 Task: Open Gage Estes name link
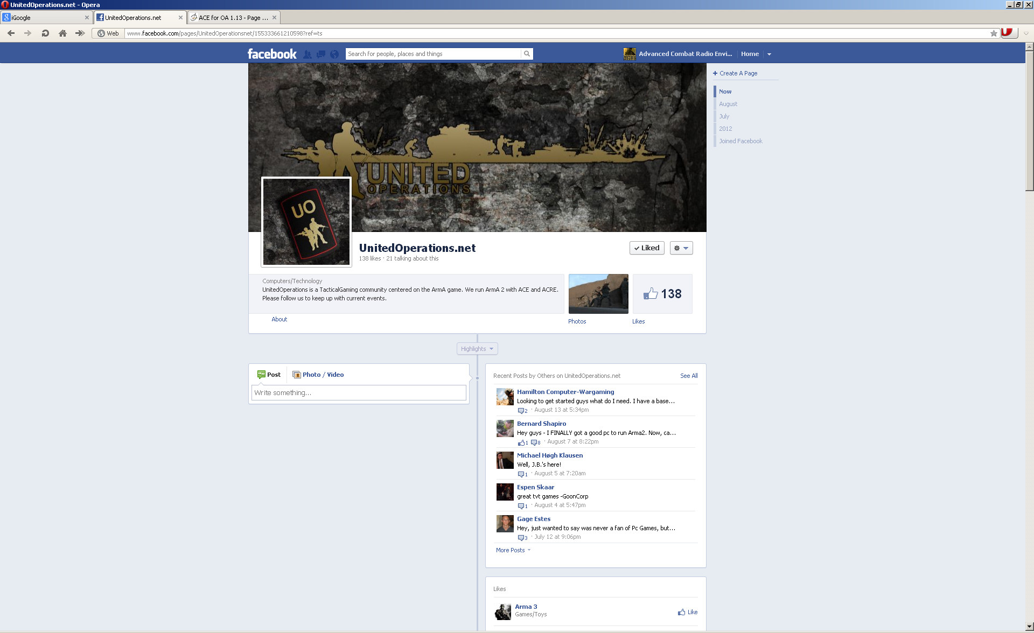pos(534,519)
